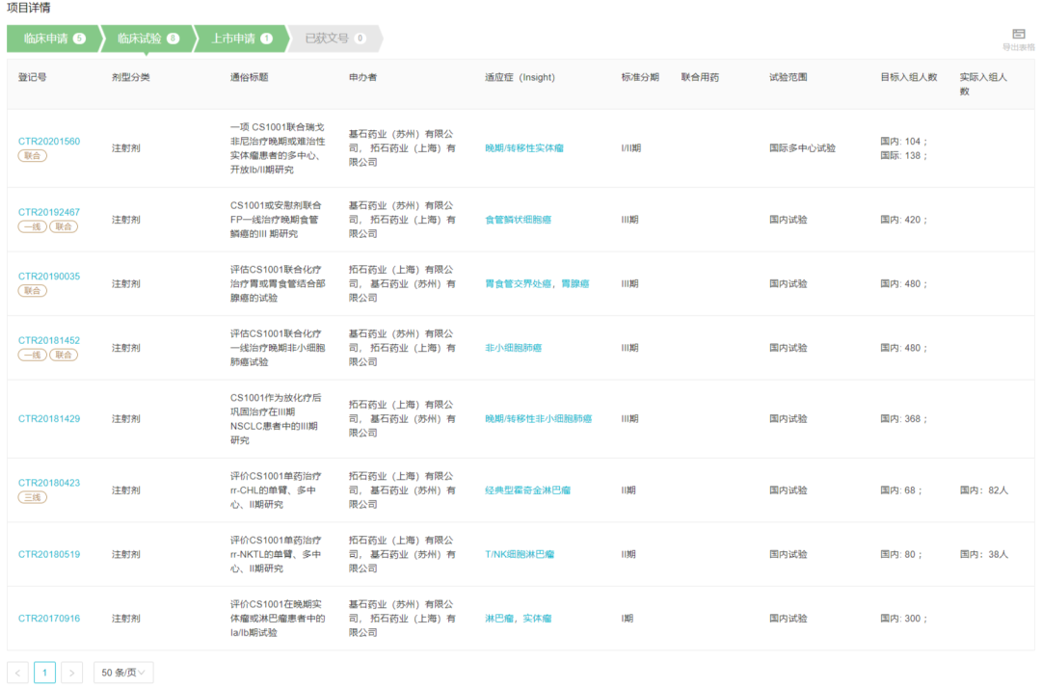
Task: Click the 国际多中心试验 cell
Action: click(802, 148)
